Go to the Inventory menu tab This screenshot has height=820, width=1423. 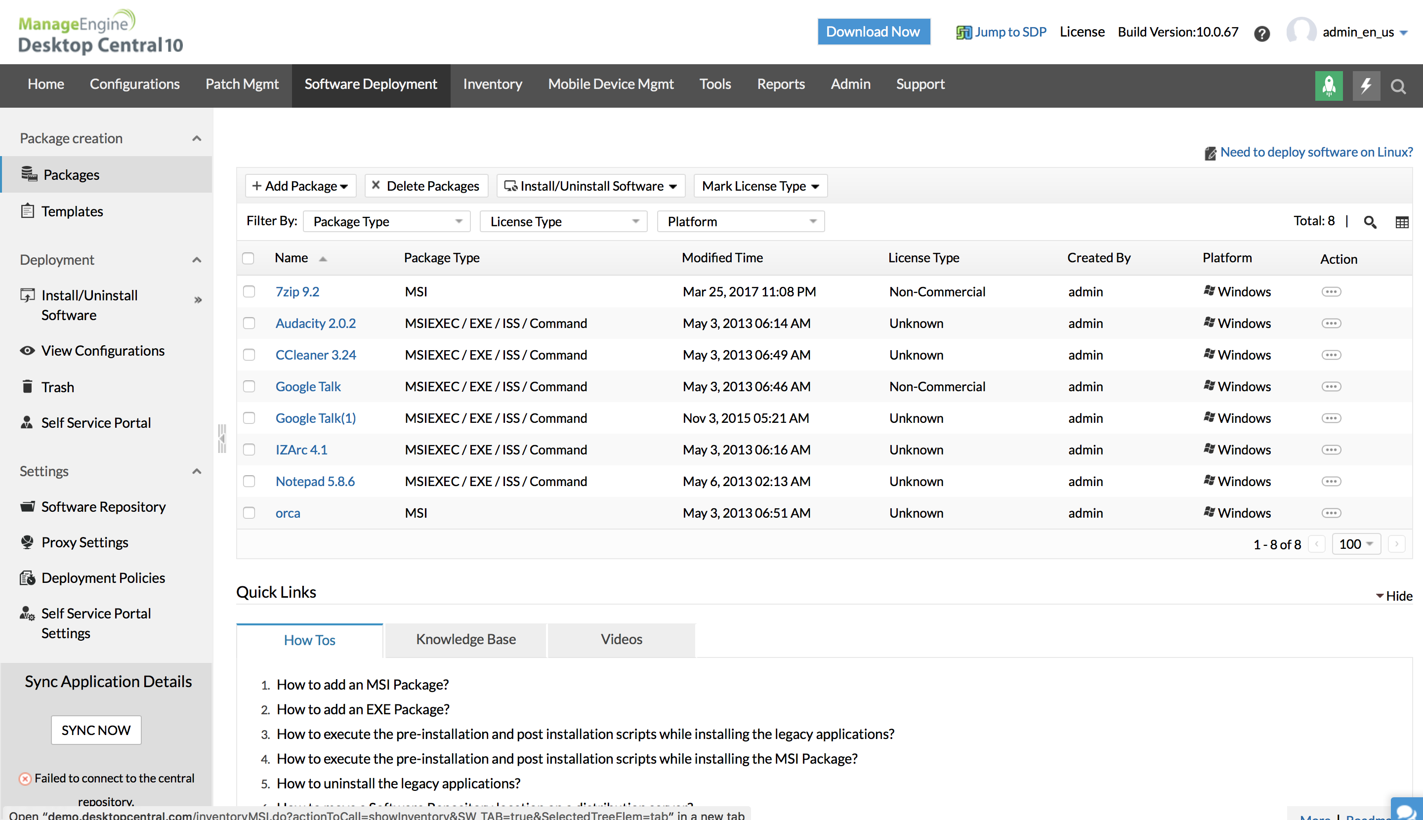point(492,84)
